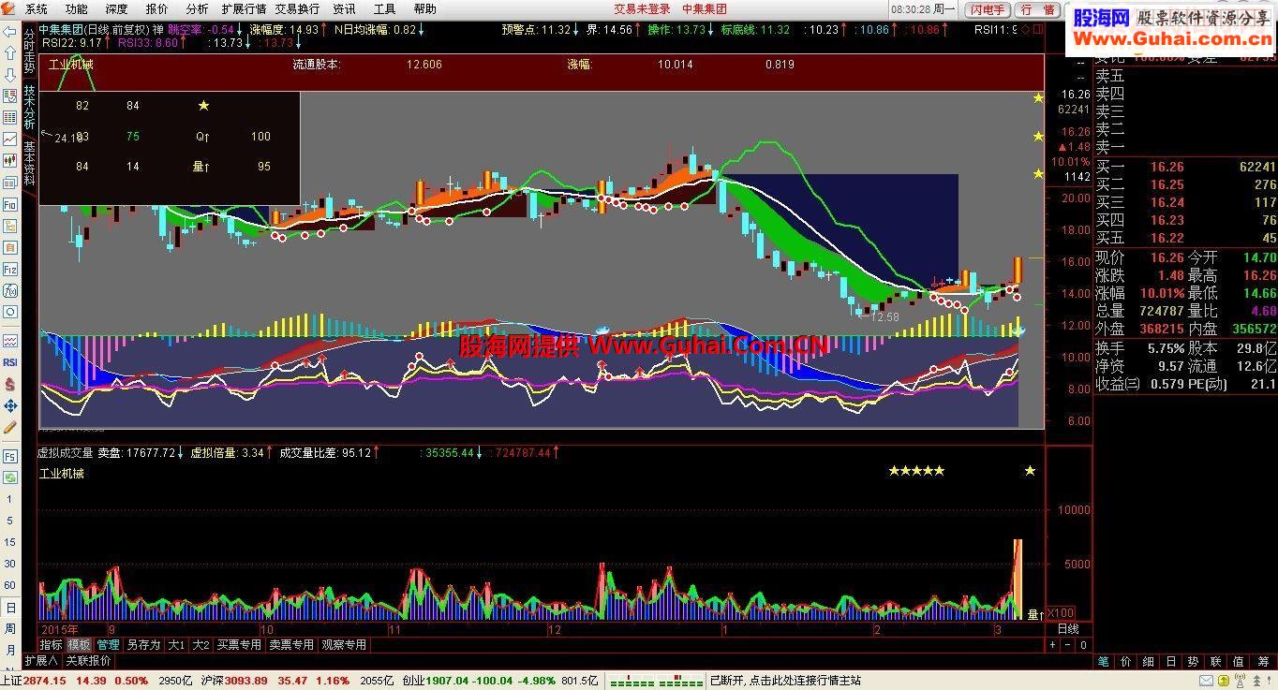
Task: Click the 模板 tab below chart
Action: (x=80, y=645)
